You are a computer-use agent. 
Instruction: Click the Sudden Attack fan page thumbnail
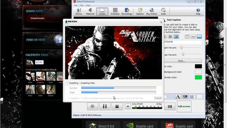coord(29,63)
